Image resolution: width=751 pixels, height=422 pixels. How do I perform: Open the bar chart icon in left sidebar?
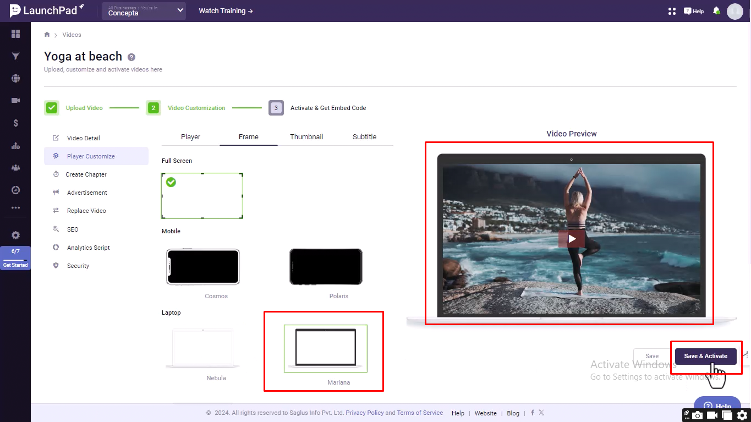point(15,146)
